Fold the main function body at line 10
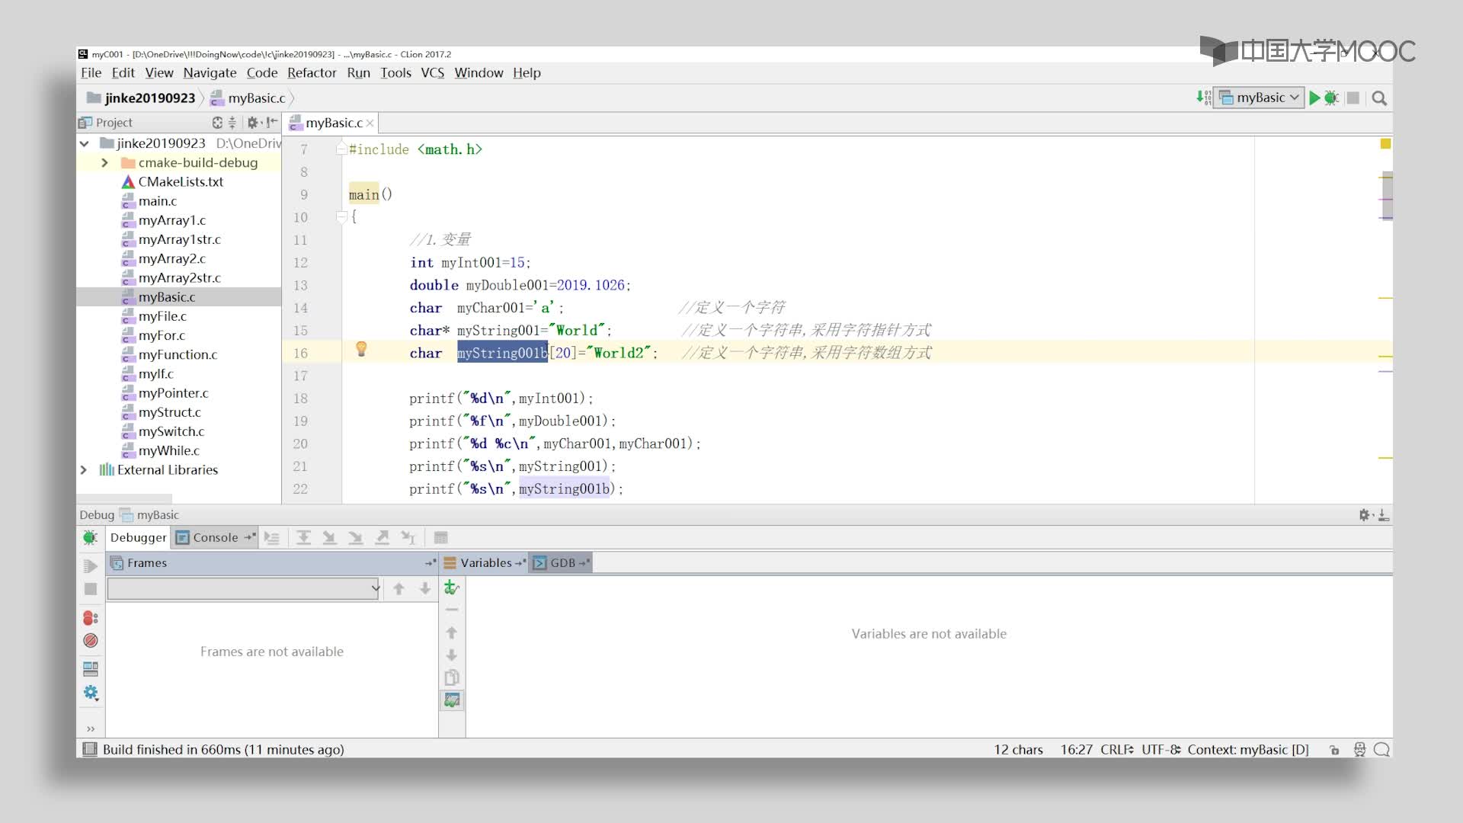 [341, 217]
